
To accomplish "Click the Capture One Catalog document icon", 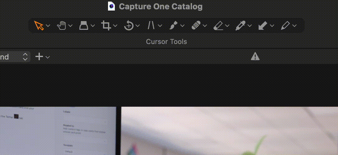I will tap(111, 6).
